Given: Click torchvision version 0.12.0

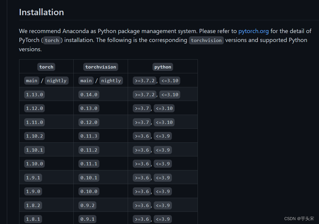Looking at the screenshot, I should tap(89, 122).
